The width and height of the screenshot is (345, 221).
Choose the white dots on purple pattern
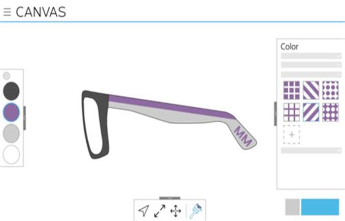pyautogui.click(x=330, y=112)
